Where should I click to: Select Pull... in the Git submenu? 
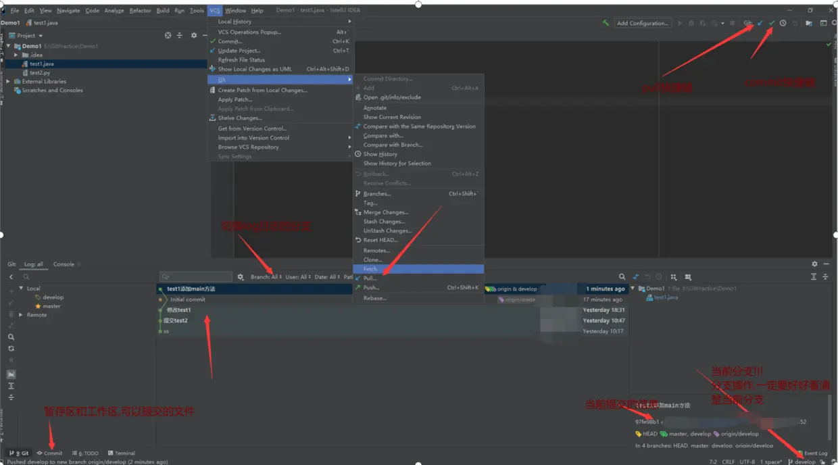[418, 278]
